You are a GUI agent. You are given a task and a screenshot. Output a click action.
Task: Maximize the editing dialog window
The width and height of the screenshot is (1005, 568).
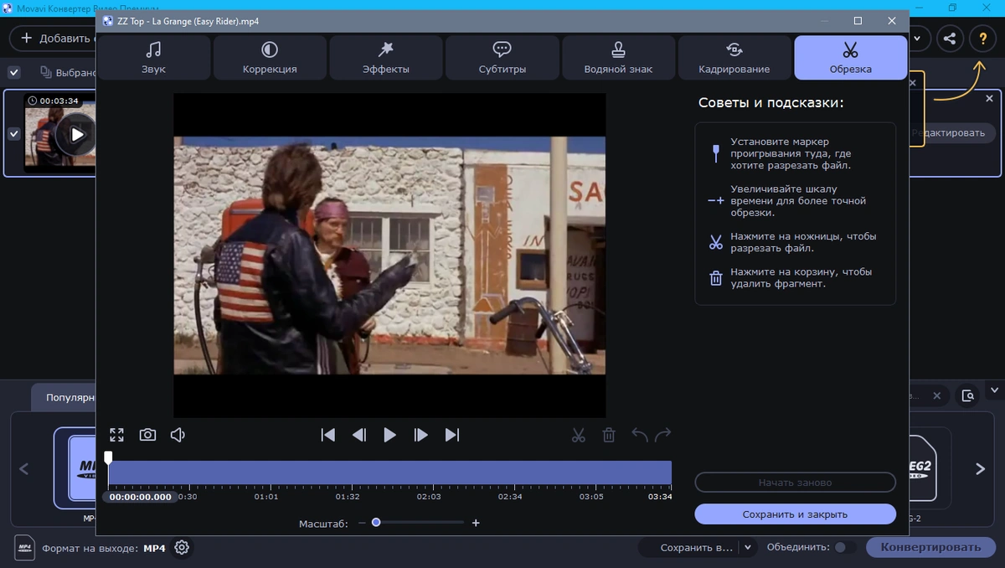pyautogui.click(x=858, y=20)
